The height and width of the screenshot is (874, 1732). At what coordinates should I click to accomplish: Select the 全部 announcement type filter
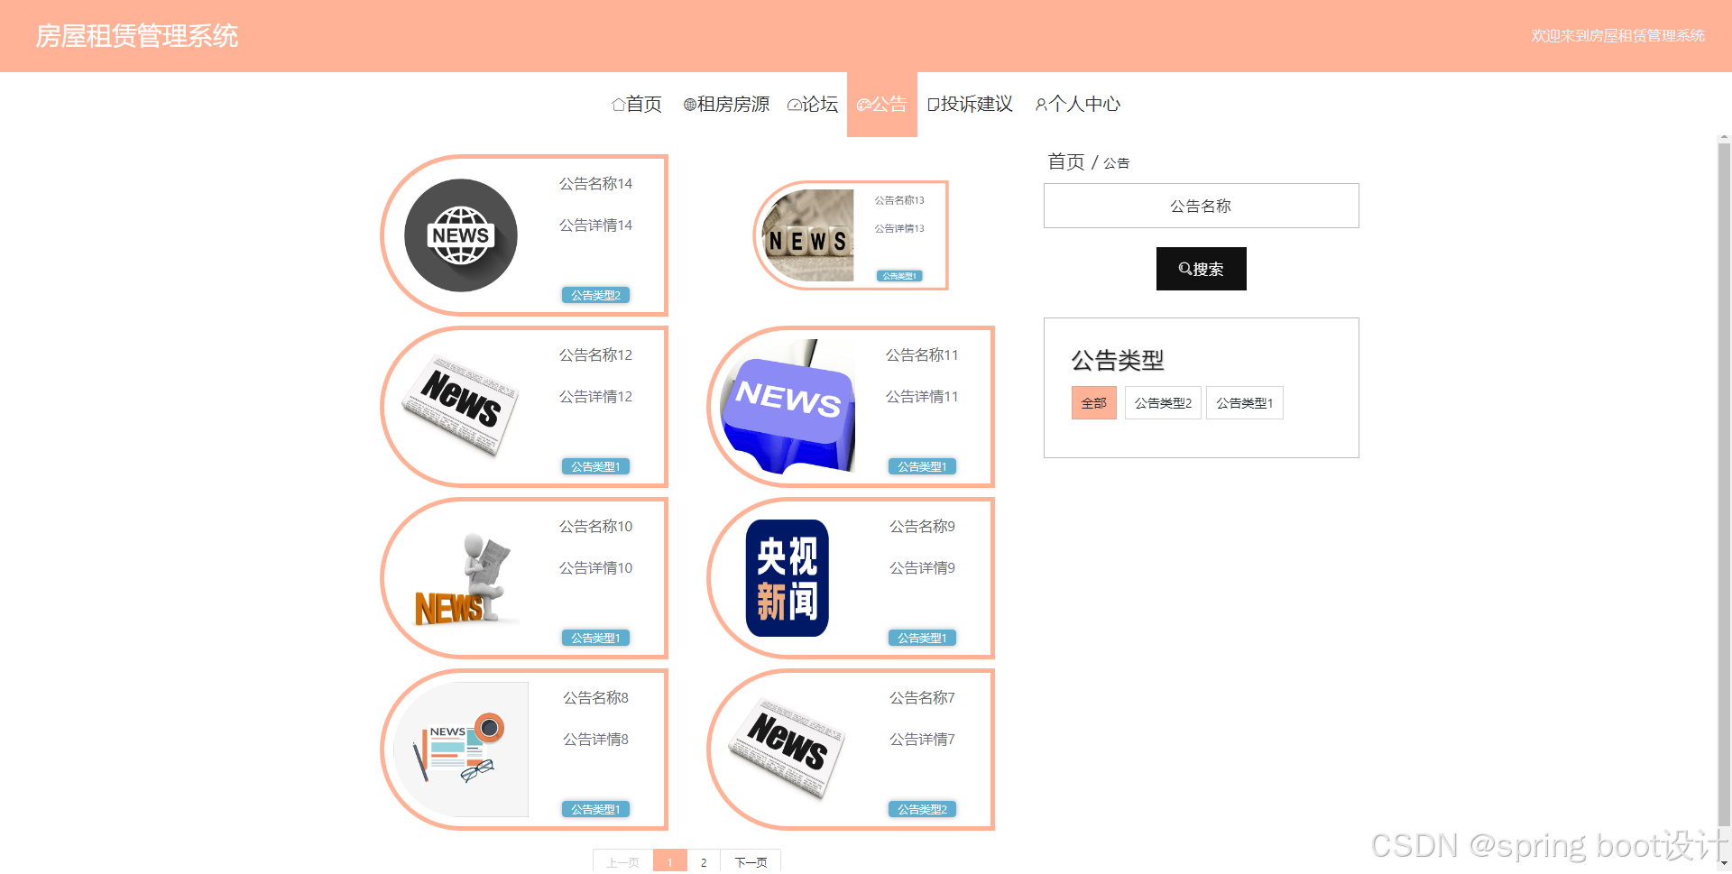pyautogui.click(x=1093, y=402)
